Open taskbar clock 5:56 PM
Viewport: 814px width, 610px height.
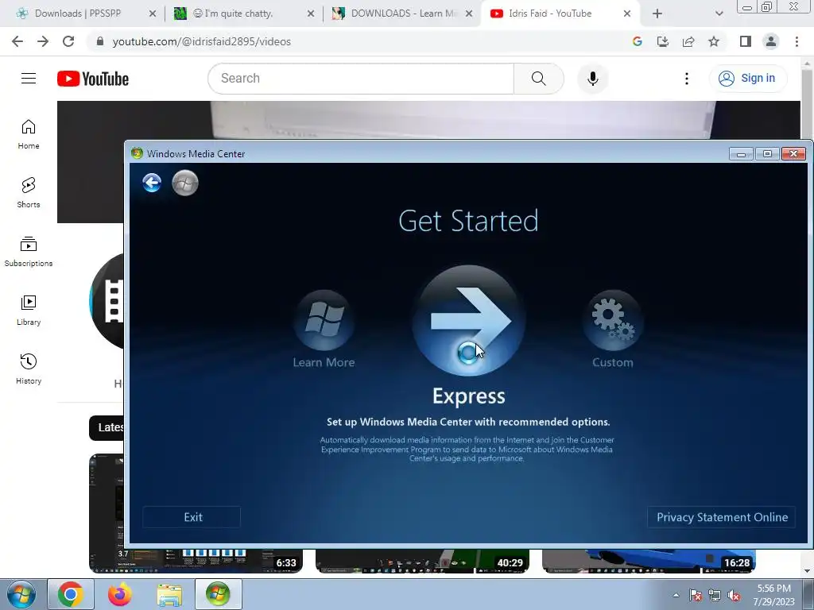774,594
